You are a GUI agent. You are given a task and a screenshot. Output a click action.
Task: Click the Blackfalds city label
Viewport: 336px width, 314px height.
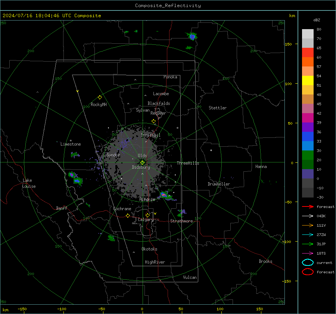point(159,103)
